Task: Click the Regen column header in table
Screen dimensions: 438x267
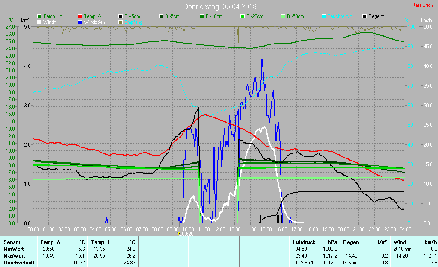Action: click(x=351, y=242)
